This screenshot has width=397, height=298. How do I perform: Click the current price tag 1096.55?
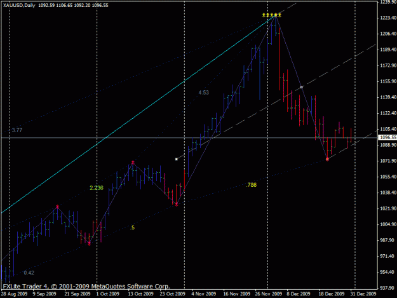[387, 137]
